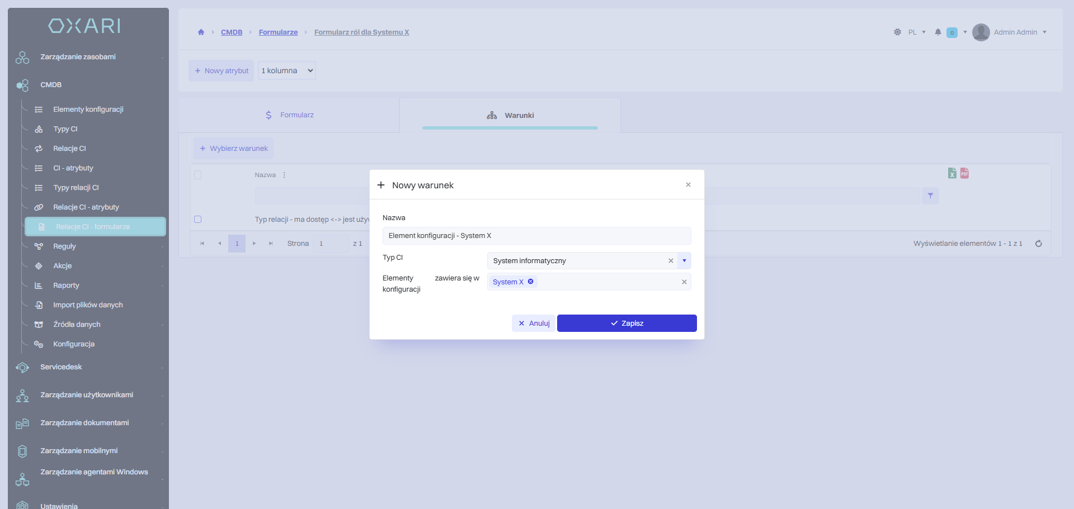Click the Anuluj button
Image resolution: width=1074 pixels, height=509 pixels.
pos(534,324)
